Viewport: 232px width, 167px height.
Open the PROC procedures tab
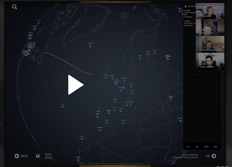point(216,147)
